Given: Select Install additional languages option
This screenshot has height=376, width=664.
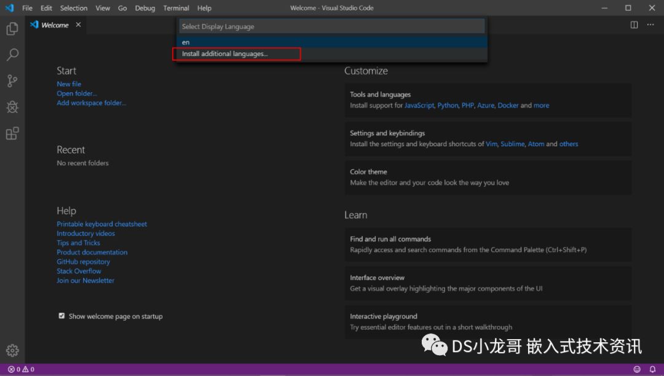Looking at the screenshot, I should (331, 53).
